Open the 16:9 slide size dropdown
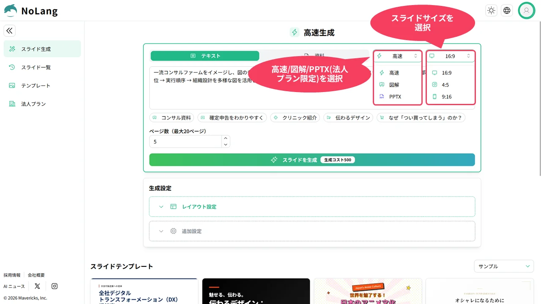This screenshot has height=304, width=541. tap(450, 56)
